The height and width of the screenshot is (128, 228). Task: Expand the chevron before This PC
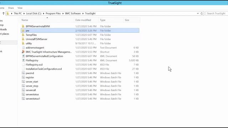pos(12,14)
